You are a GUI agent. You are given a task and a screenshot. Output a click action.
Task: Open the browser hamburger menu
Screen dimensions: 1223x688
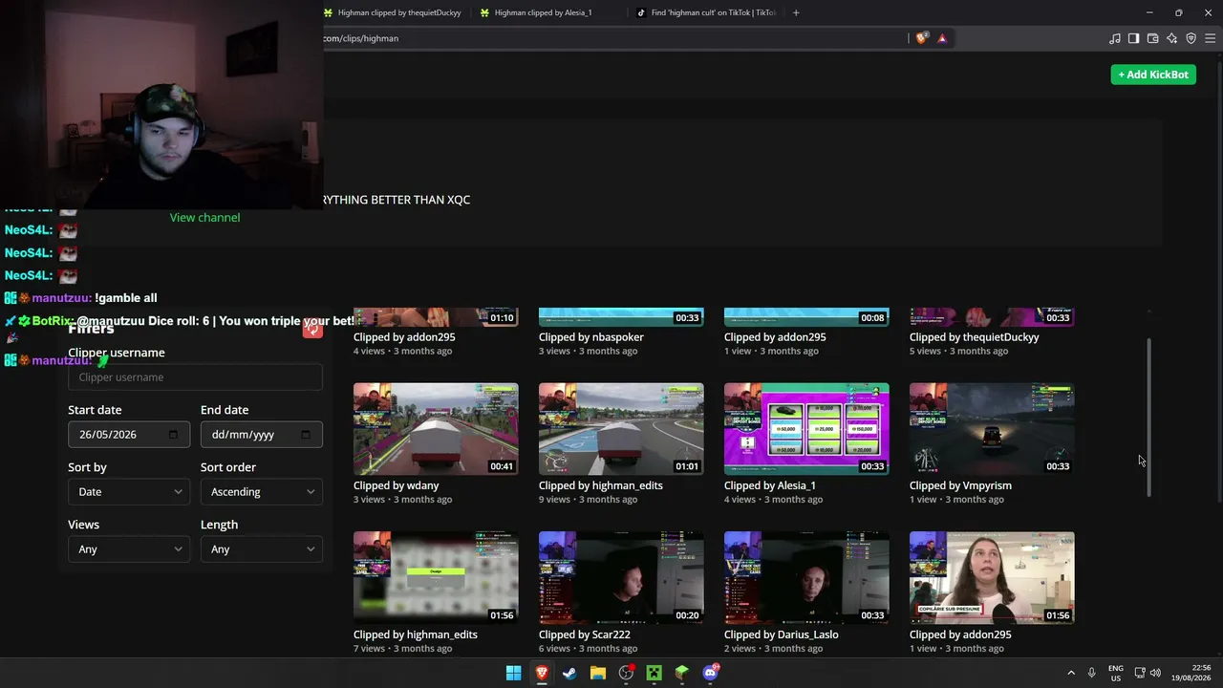1211,38
